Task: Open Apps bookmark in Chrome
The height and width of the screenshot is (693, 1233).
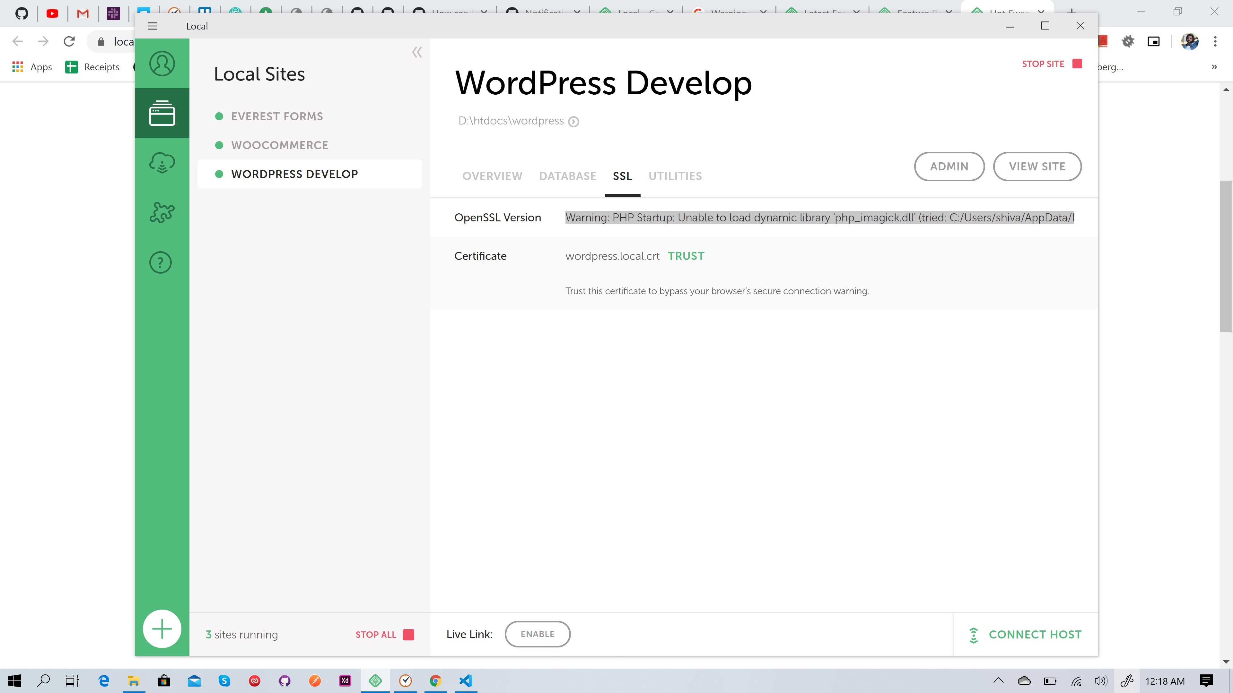Action: click(x=32, y=67)
